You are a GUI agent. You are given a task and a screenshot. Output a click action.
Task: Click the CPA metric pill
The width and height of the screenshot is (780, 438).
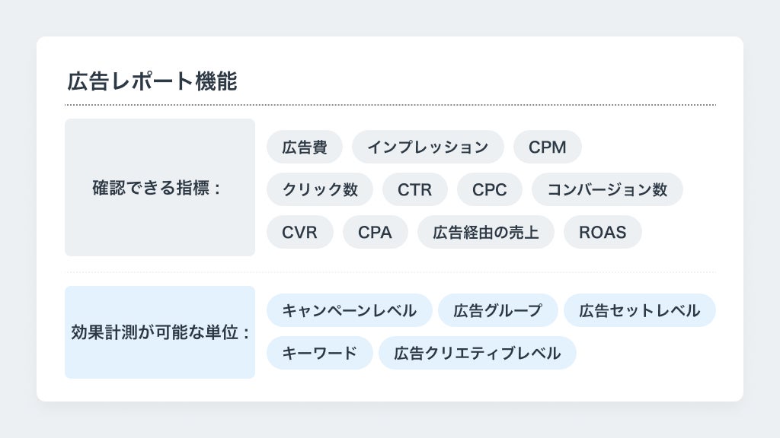pos(375,232)
